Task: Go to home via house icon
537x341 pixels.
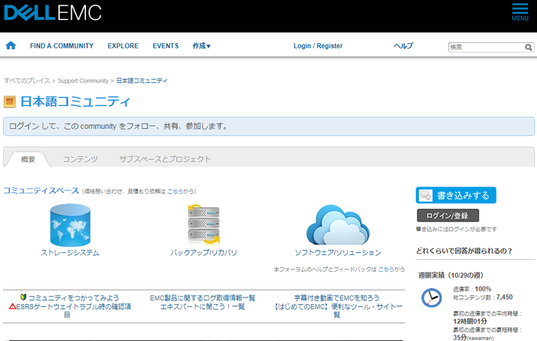Action: [x=11, y=45]
